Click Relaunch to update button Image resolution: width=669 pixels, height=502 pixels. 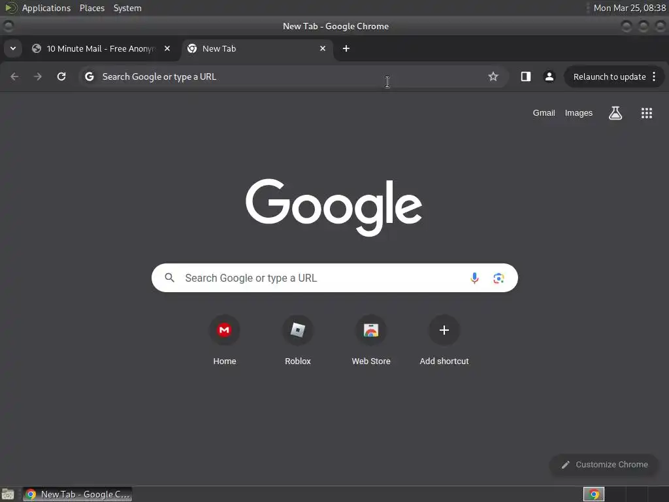point(610,77)
